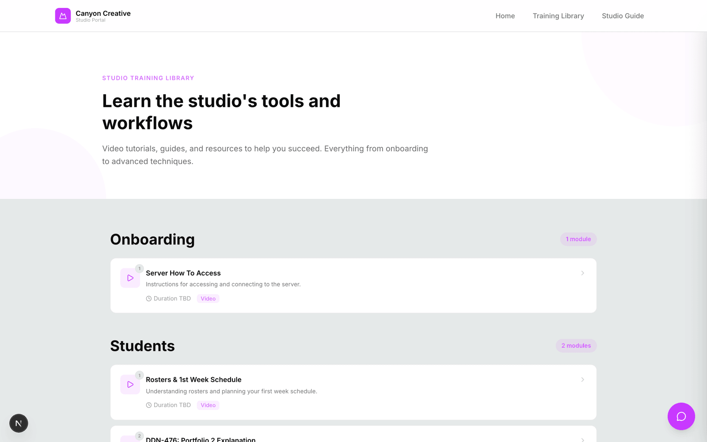Click 'Instructions for accessing and connecting' description
Viewport: 707px width, 442px height.
(223, 284)
